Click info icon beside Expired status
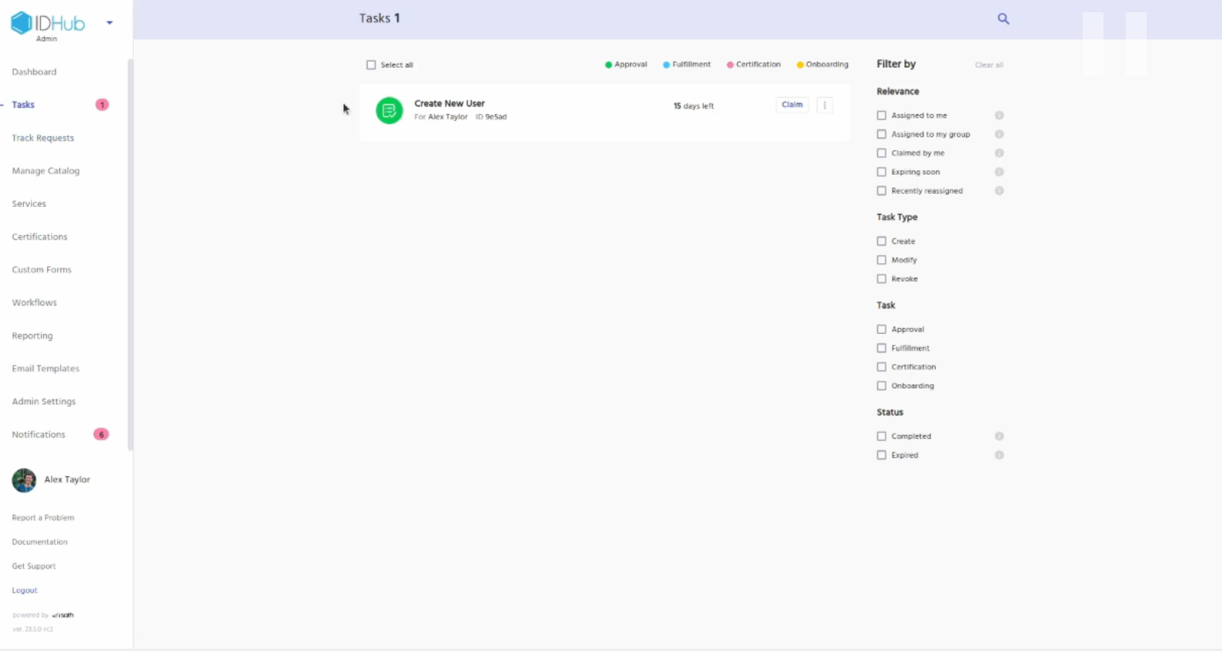The image size is (1222, 651). [x=999, y=456]
